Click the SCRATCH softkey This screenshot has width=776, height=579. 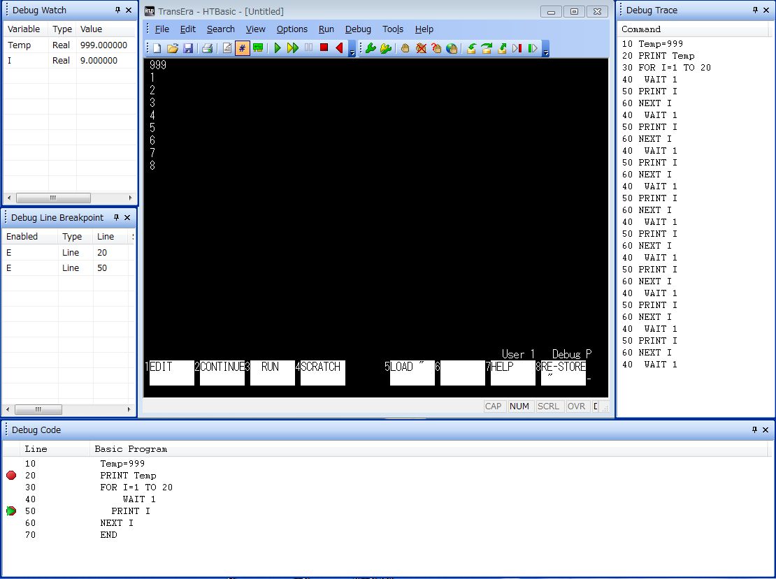pos(323,373)
